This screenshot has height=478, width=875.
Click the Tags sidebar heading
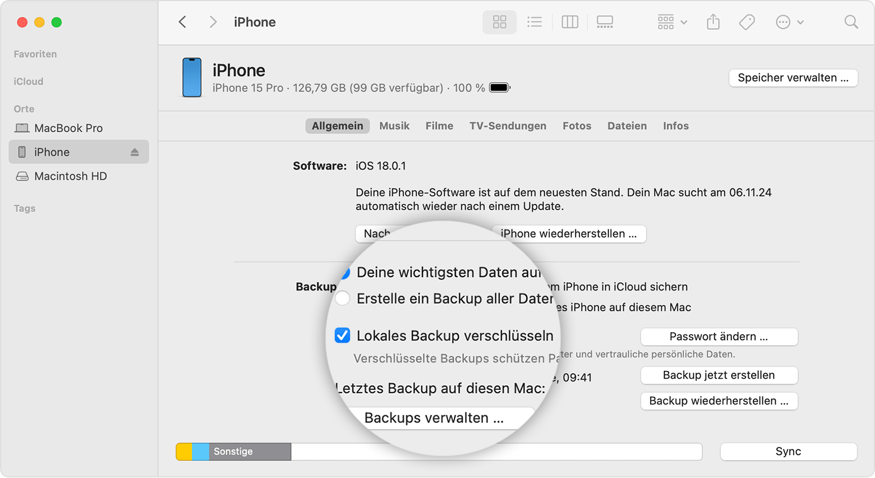click(25, 208)
